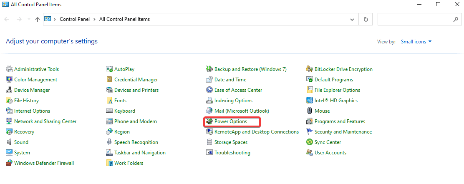Image resolution: width=464 pixels, height=184 pixels.
Task: Click the Color Management monitor icon
Action: 9,80
